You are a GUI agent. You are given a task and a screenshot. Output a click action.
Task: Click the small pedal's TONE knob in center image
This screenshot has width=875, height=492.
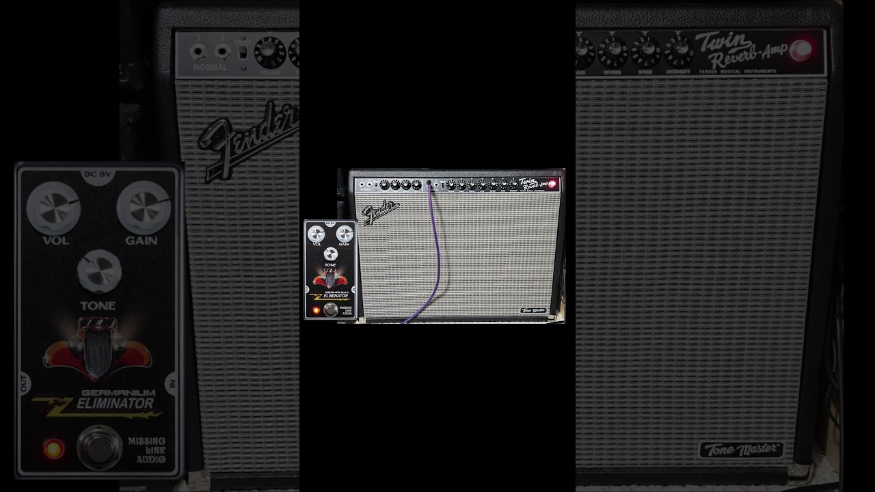point(331,254)
